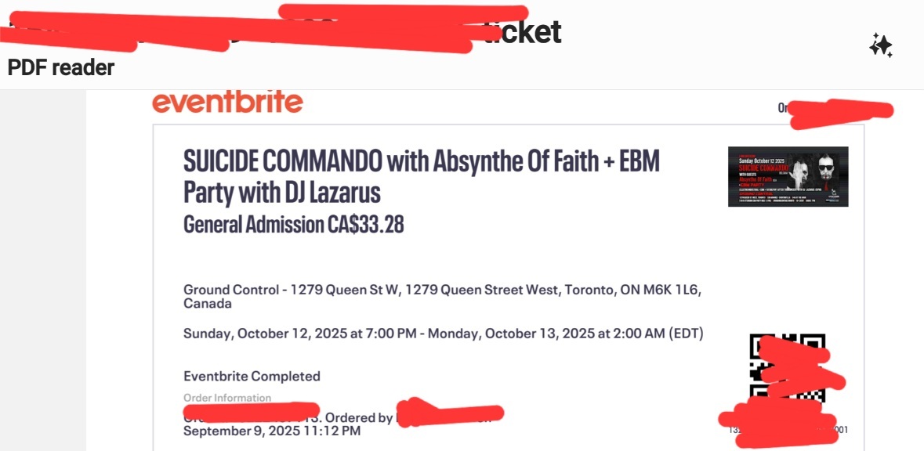Click the September 9, 2025 order date
Image resolution: width=924 pixels, height=451 pixels.
point(271,431)
